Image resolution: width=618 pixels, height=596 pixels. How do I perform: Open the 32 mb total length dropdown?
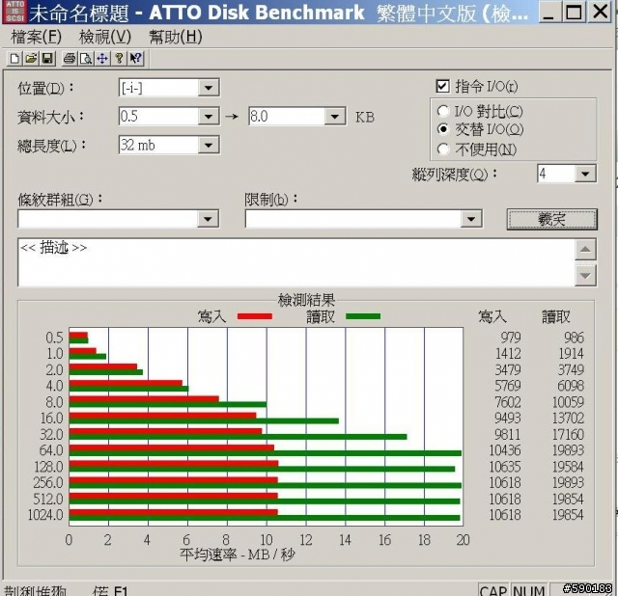coord(209,146)
